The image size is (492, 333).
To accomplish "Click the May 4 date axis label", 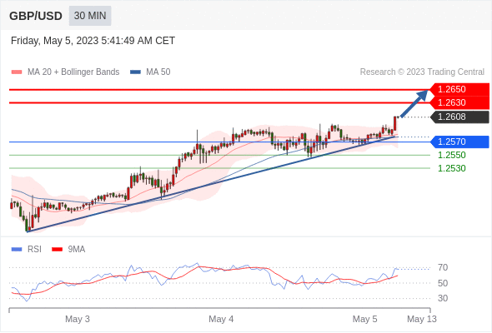I will (x=221, y=319).
